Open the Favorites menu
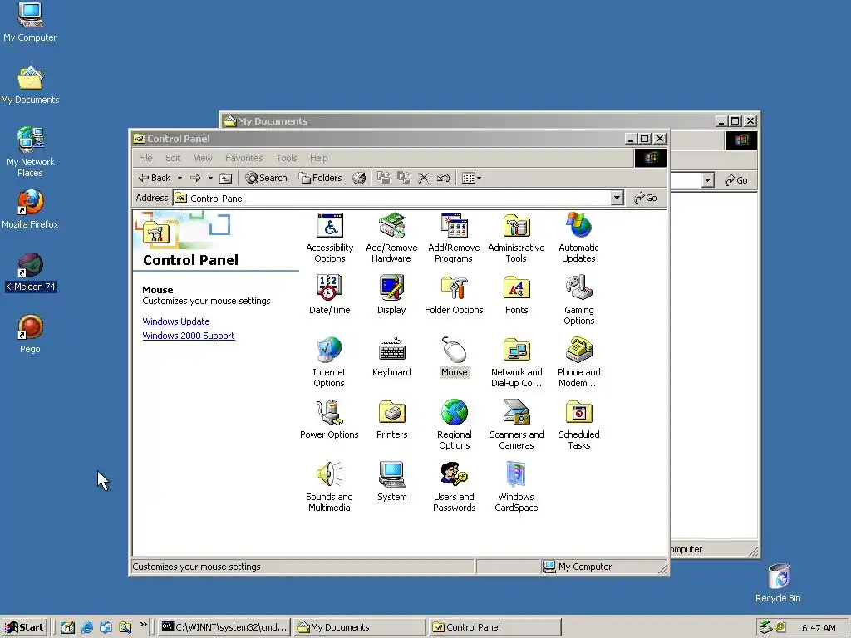This screenshot has width=851, height=638. click(x=243, y=158)
